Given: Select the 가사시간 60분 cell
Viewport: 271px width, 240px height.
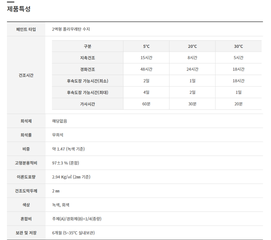Looking at the screenshot, I should tap(146, 104).
